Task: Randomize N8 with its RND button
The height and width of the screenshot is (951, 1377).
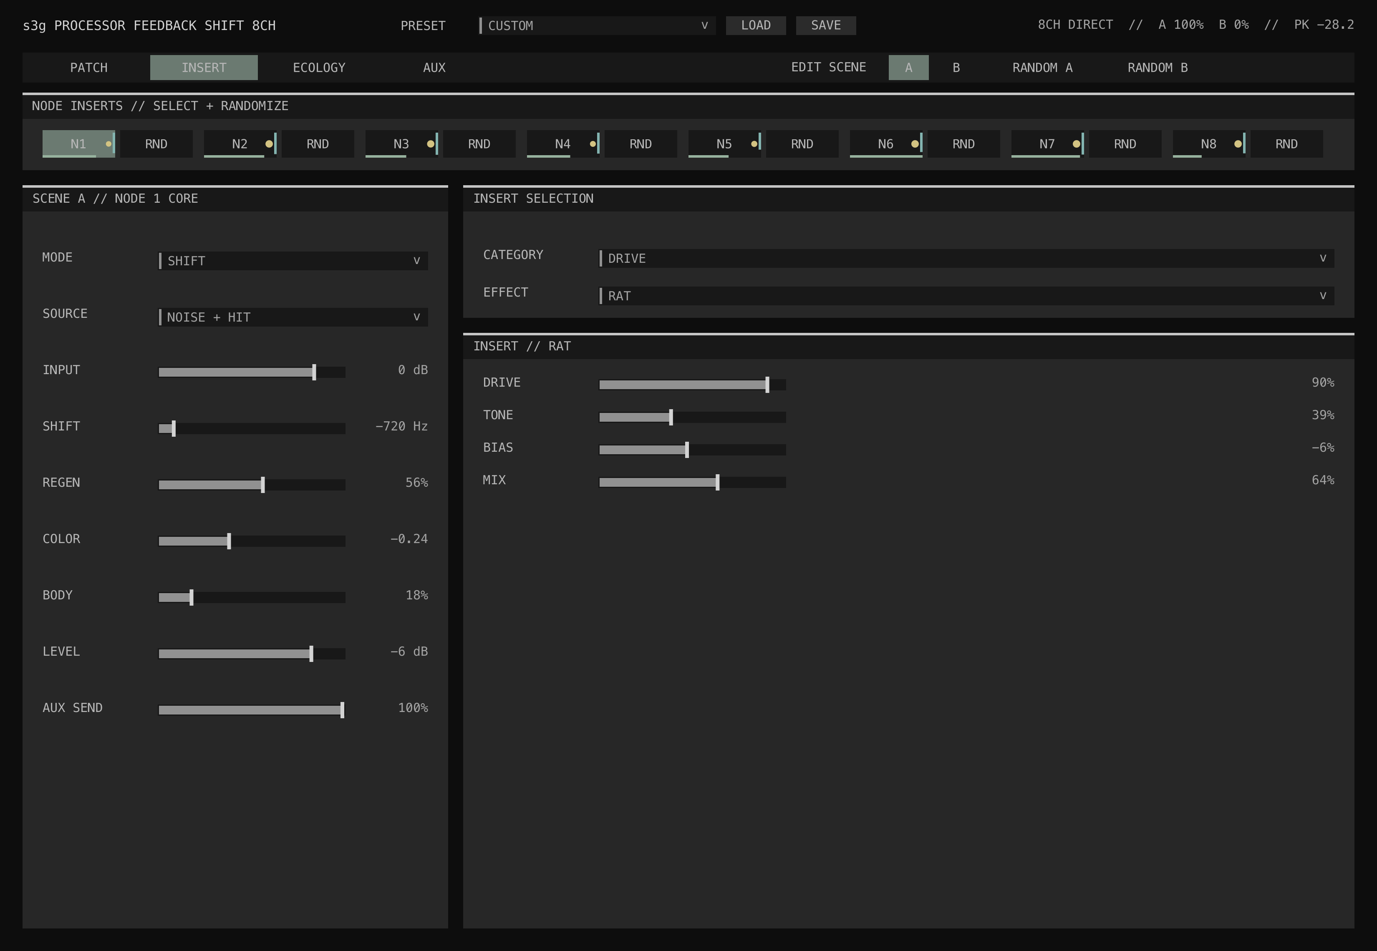Action: [1287, 143]
